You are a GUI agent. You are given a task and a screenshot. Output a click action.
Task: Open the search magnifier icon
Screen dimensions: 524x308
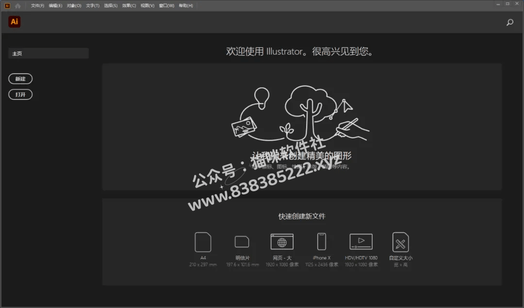[x=509, y=22]
